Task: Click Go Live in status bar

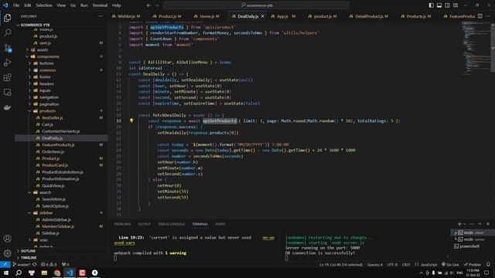Action: click(450, 264)
